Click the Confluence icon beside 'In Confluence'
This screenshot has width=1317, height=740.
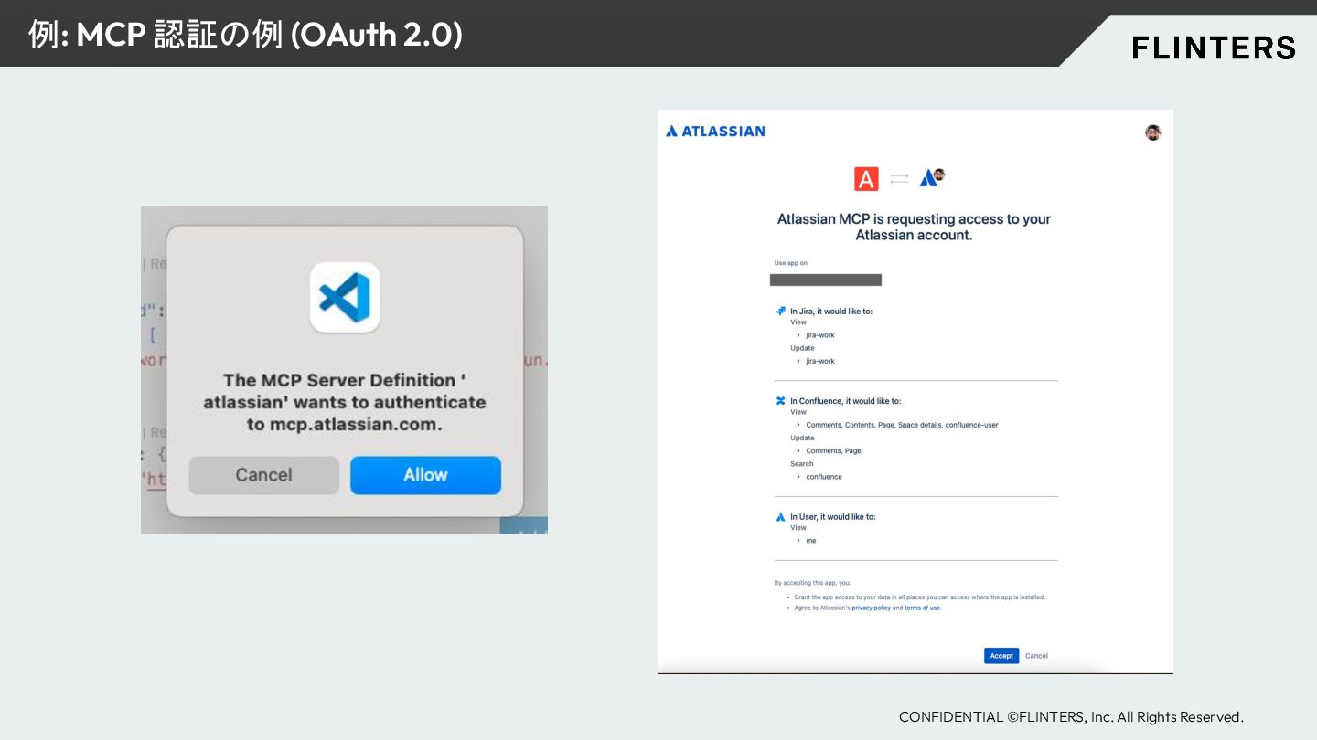coord(780,400)
